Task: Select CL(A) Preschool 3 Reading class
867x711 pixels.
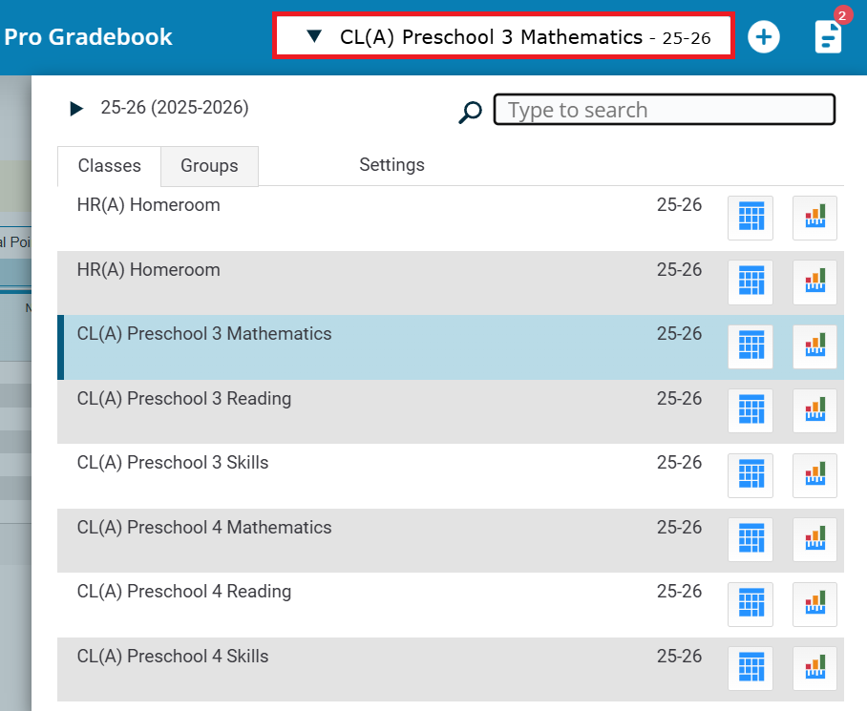Action: 184,399
